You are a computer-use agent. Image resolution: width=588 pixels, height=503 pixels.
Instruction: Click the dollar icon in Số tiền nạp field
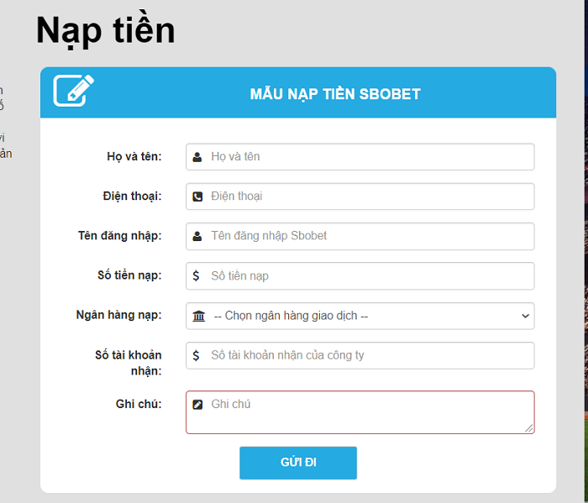(x=197, y=275)
